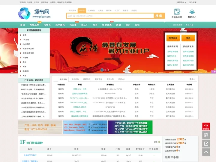Switch to 最新供应 tab

(87, 79)
